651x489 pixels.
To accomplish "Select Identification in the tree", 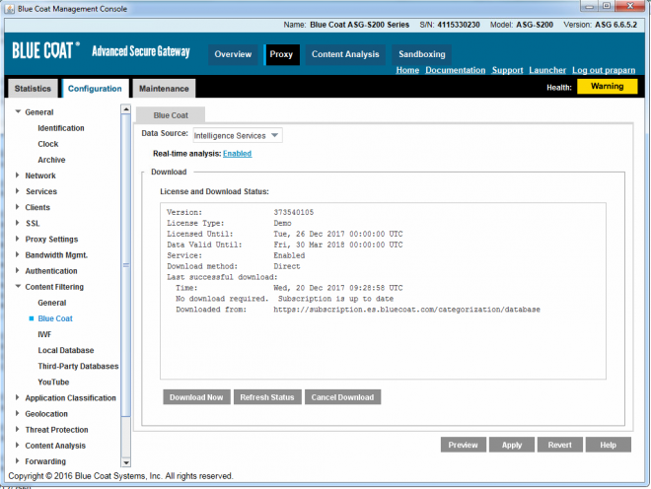I will tap(61, 128).
